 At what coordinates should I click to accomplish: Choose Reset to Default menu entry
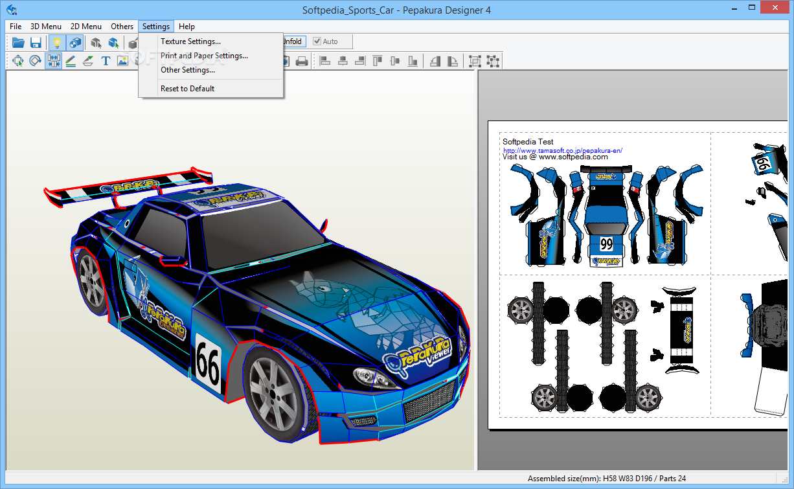[211, 89]
